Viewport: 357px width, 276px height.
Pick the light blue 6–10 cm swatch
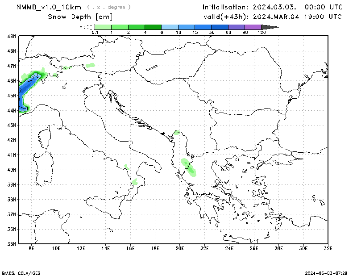click(170, 27)
